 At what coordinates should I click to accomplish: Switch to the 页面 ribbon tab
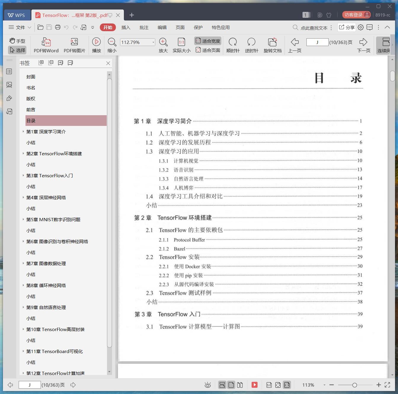tap(180, 27)
